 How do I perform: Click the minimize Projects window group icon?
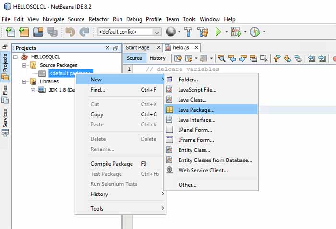(116, 48)
